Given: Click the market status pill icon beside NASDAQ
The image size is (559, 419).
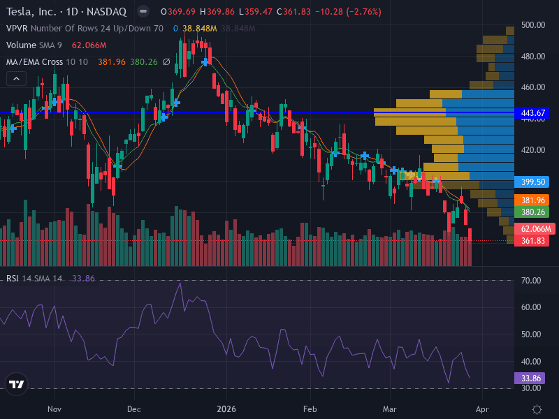Looking at the screenshot, I should coord(143,11).
